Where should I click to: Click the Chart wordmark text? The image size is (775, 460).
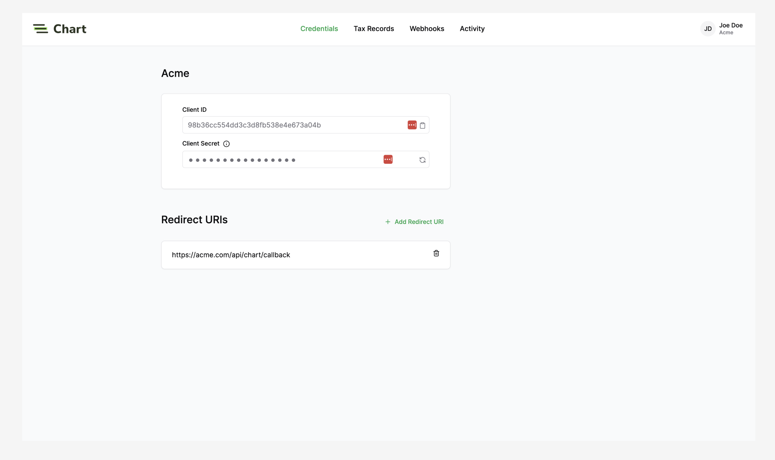click(70, 29)
